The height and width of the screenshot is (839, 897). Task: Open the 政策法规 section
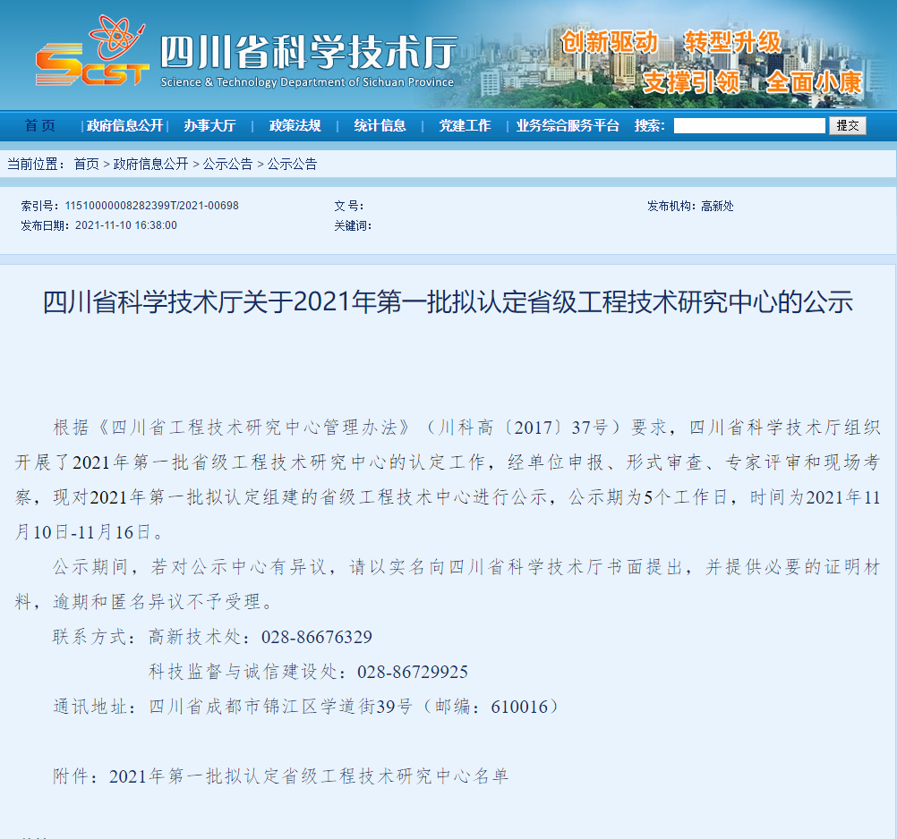coord(294,125)
